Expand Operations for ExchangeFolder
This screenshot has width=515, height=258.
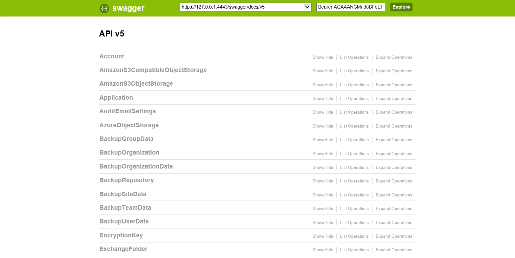coord(394,250)
